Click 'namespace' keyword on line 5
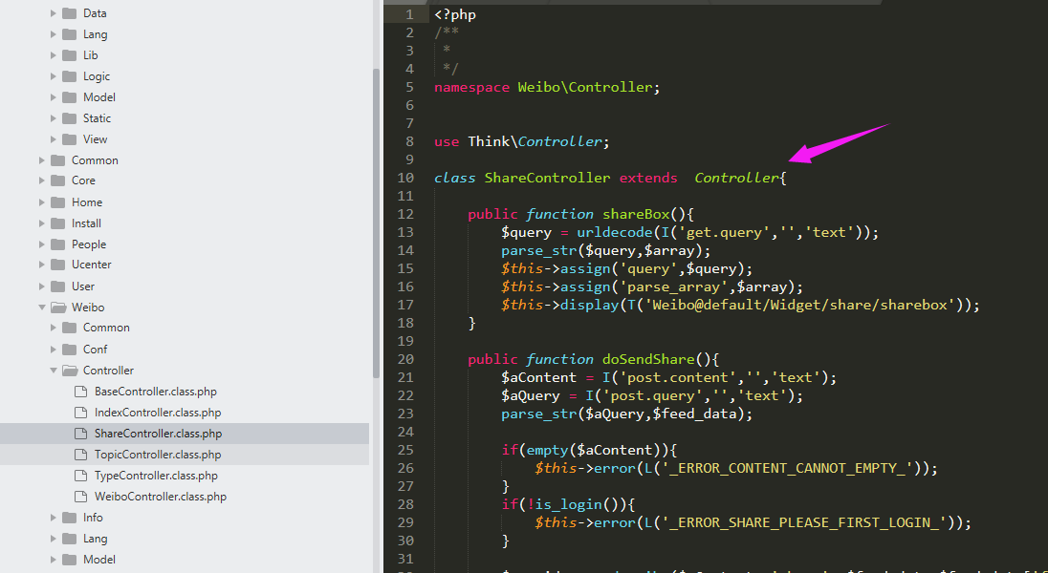Viewport: 1048px width, 573px height. tap(471, 88)
